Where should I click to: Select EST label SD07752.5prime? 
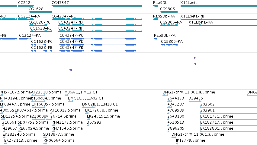tap(33, 122)
